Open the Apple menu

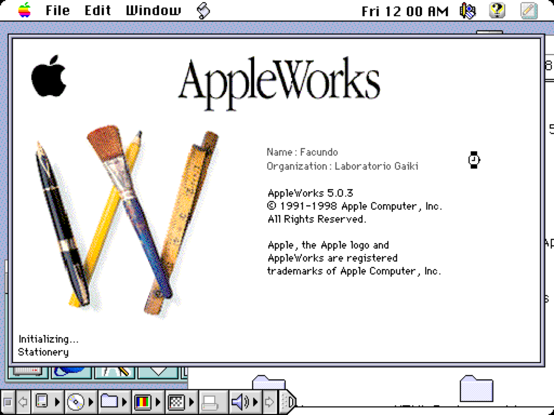[x=24, y=10]
